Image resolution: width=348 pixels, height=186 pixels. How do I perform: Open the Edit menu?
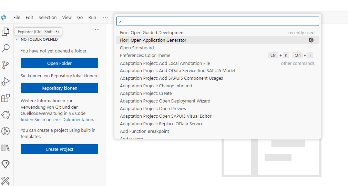click(x=29, y=17)
